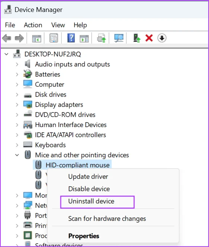Click the red X Uninstall device icon
Screen dimensions: 209x247
click(149, 38)
